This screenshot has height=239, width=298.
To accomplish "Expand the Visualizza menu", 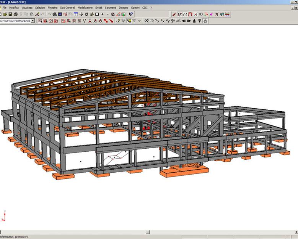I will (27, 8).
